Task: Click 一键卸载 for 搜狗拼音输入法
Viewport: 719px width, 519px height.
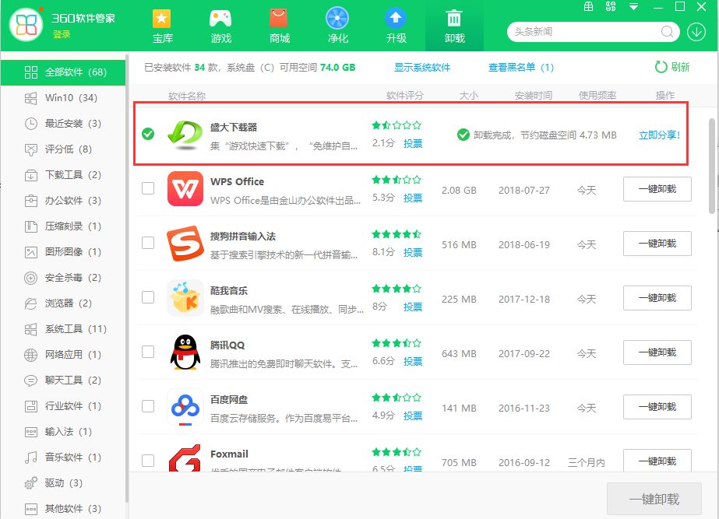Action: tap(657, 244)
